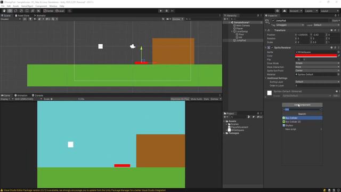Open the Gizmos dropdown in Scene view
The image size is (341, 192).
point(177,19)
